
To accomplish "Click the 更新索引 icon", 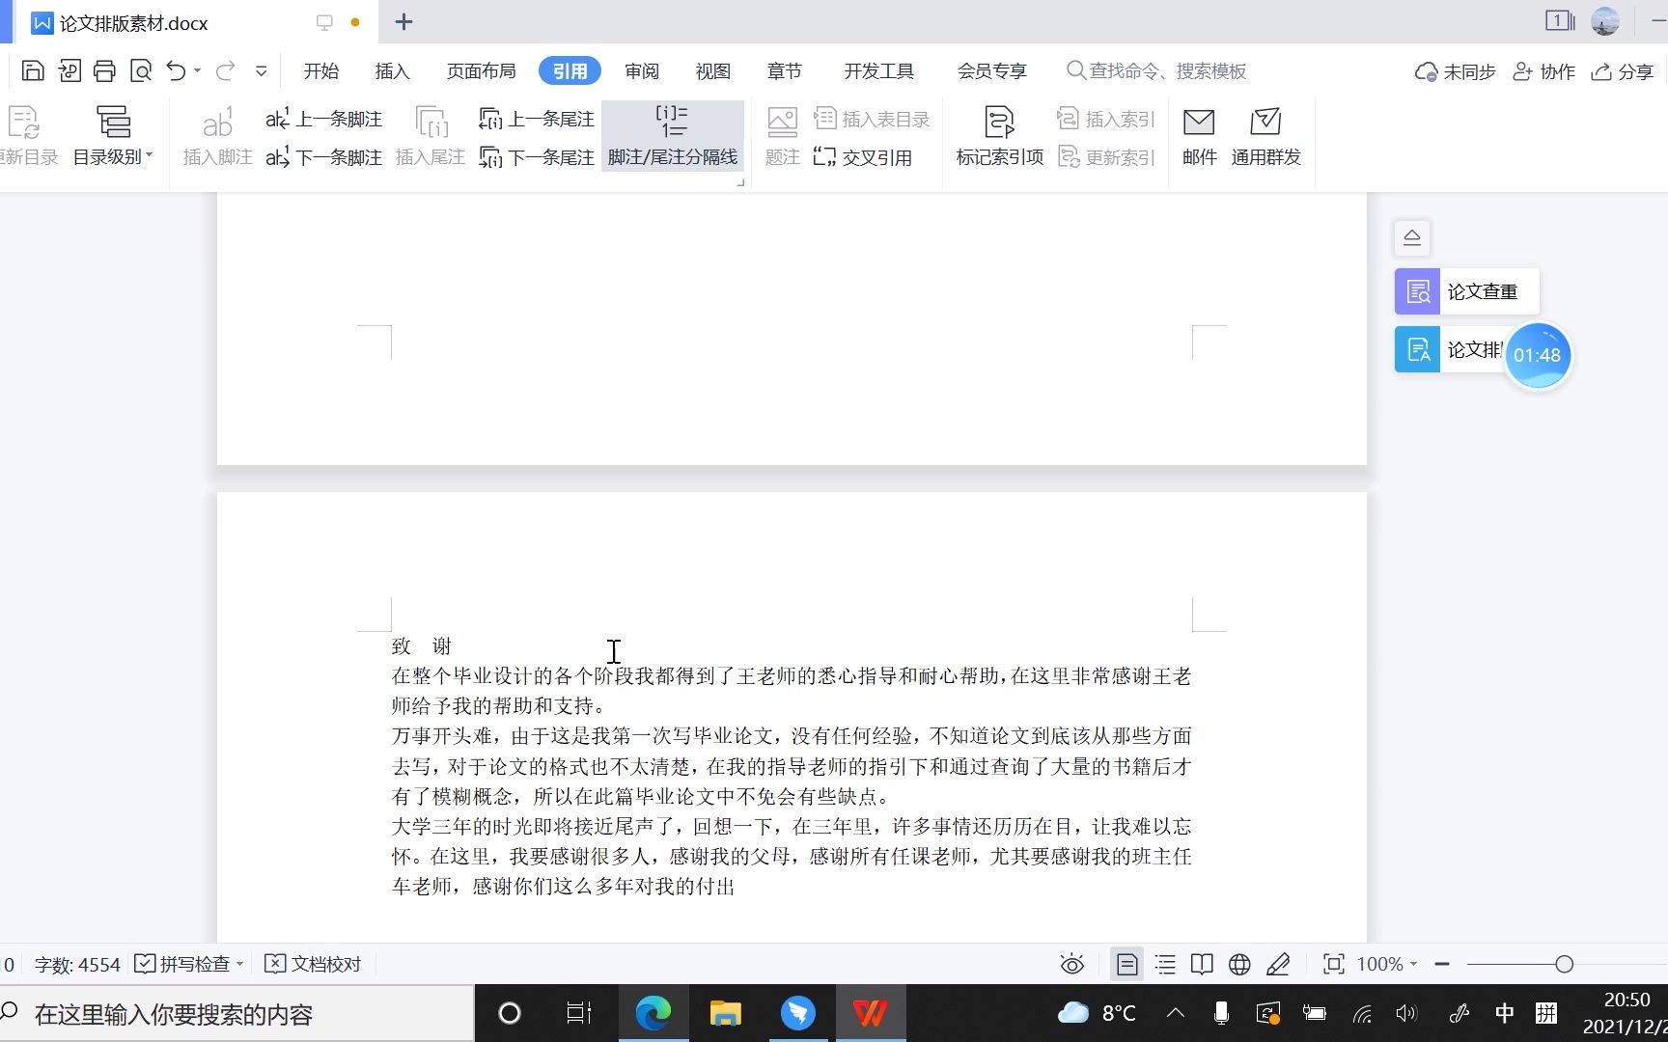I will (x=1106, y=157).
